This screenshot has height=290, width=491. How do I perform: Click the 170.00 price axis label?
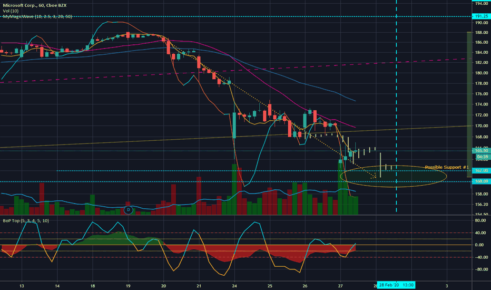(482, 125)
